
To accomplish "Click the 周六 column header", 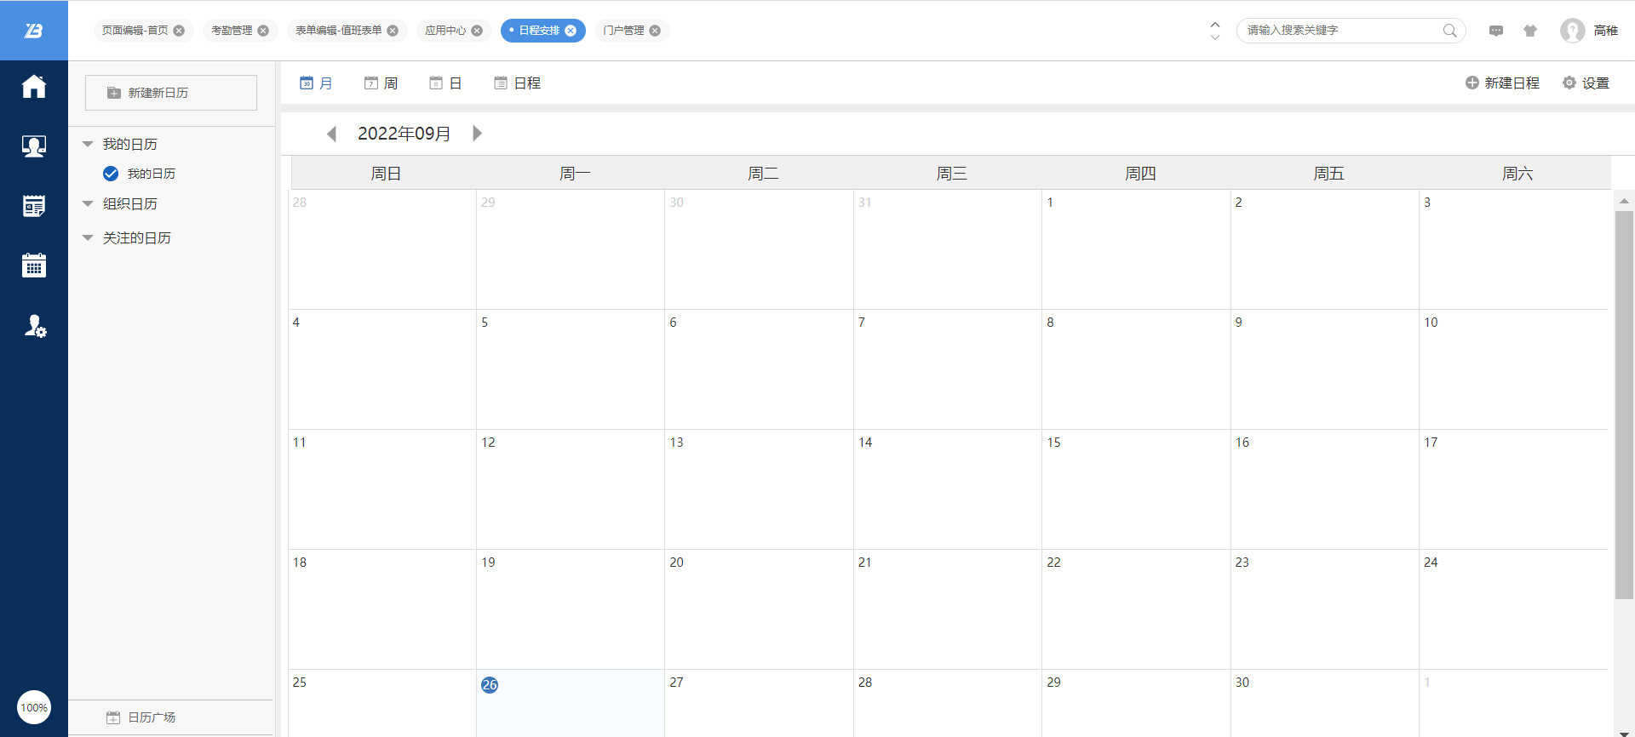I will click(x=1517, y=174).
